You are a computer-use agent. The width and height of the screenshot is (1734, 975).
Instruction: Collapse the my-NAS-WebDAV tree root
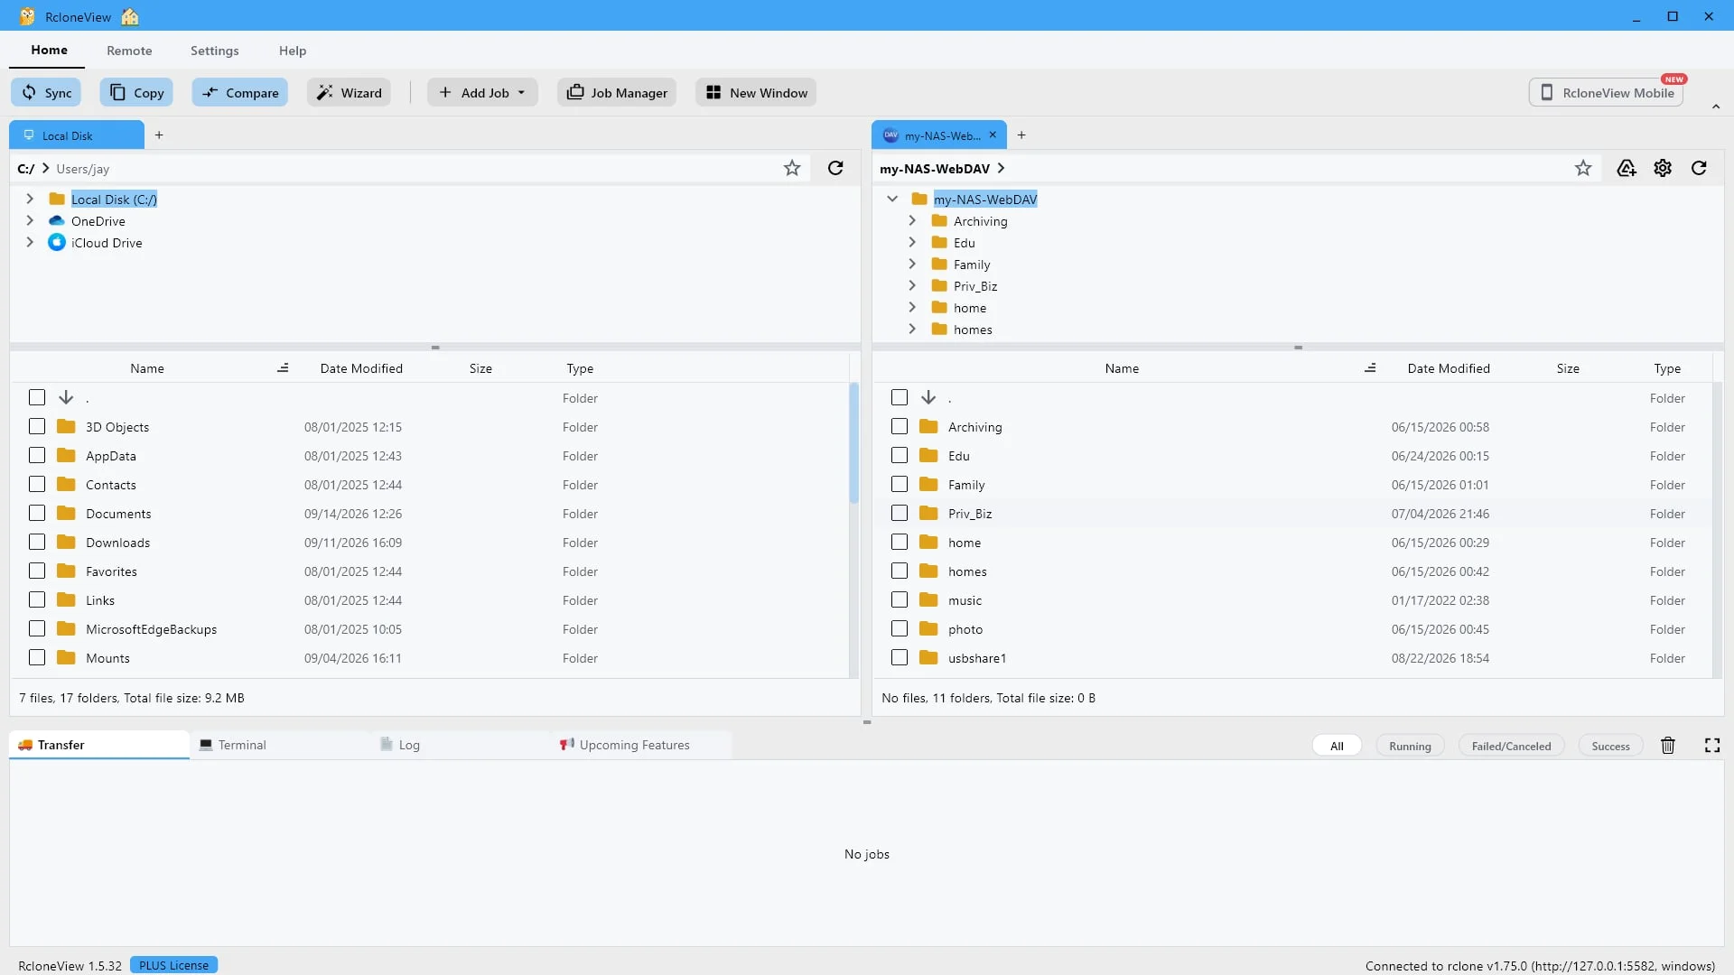click(892, 199)
